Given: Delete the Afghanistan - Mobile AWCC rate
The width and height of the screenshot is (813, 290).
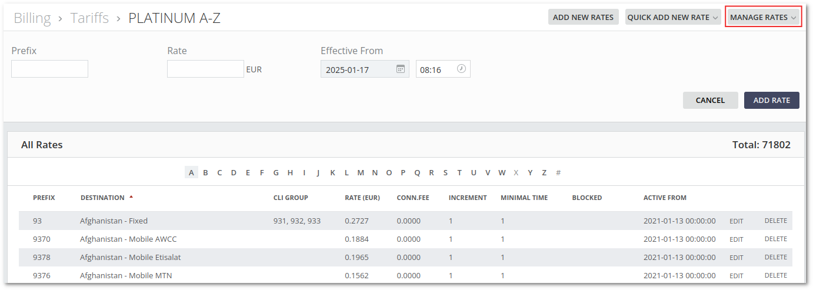Looking at the screenshot, I should pyautogui.click(x=775, y=239).
